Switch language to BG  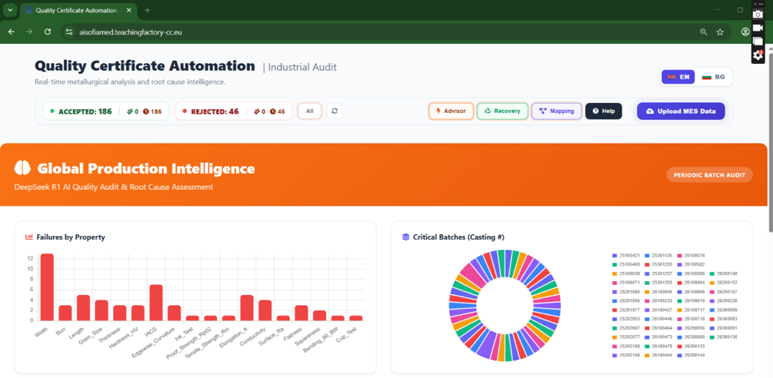pos(713,78)
